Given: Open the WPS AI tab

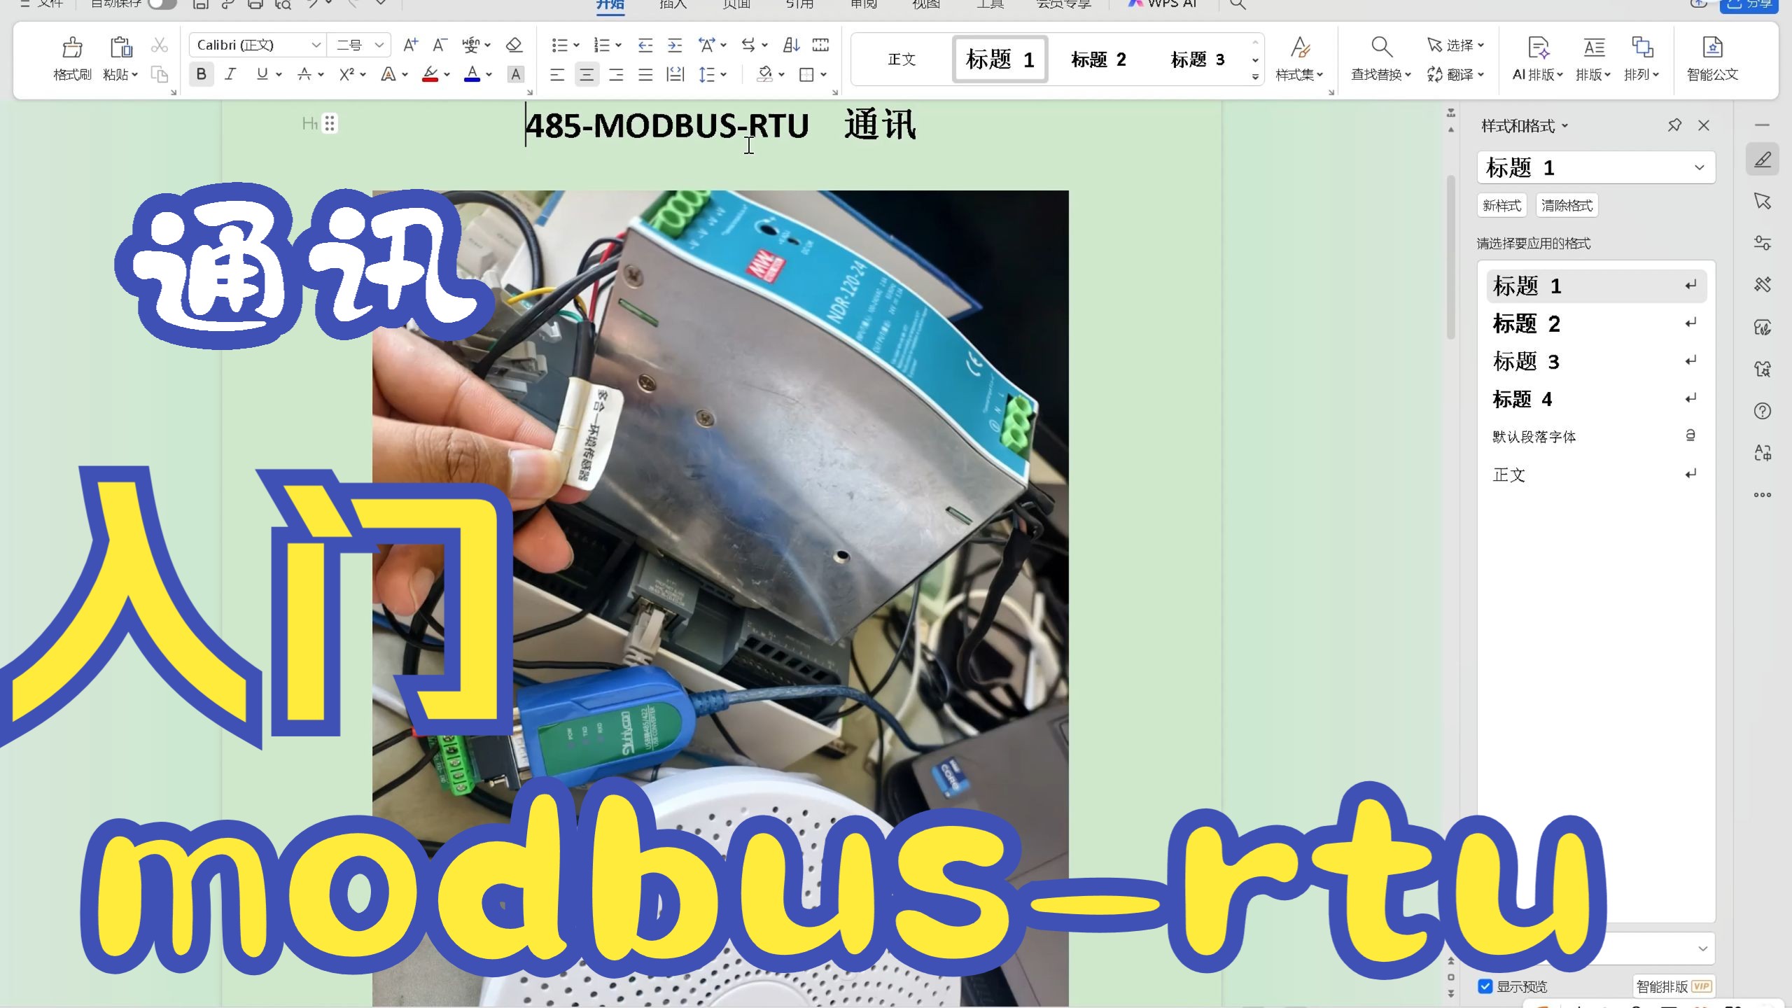Looking at the screenshot, I should [x=1163, y=4].
